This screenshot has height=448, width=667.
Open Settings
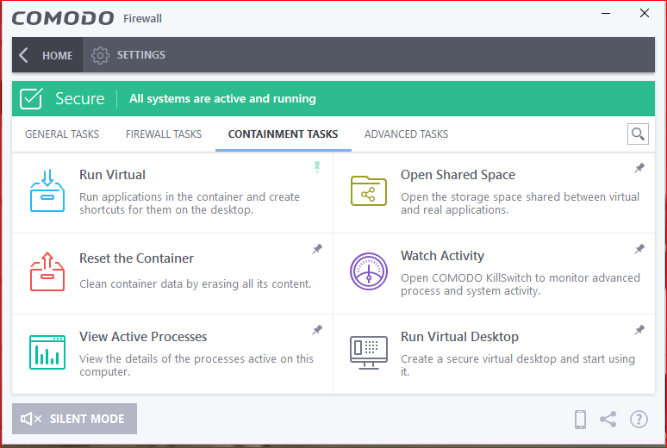point(128,55)
